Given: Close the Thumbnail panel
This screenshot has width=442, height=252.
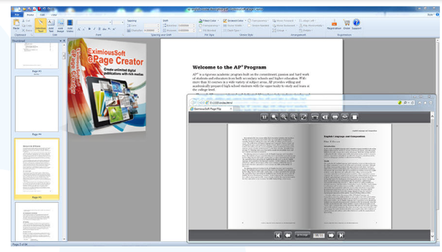Looking at the screenshot, I should pos(64,41).
